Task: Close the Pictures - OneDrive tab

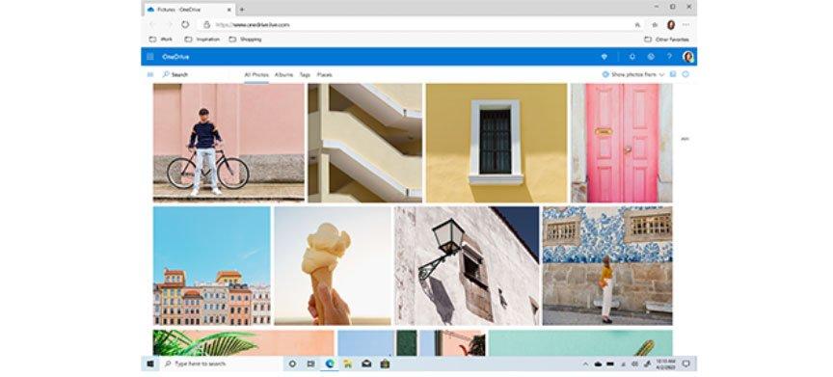Action: (x=228, y=9)
